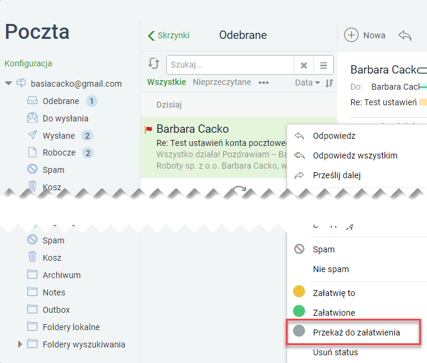
Task: Click the Odebrane inbox folder icon
Action: (32, 100)
